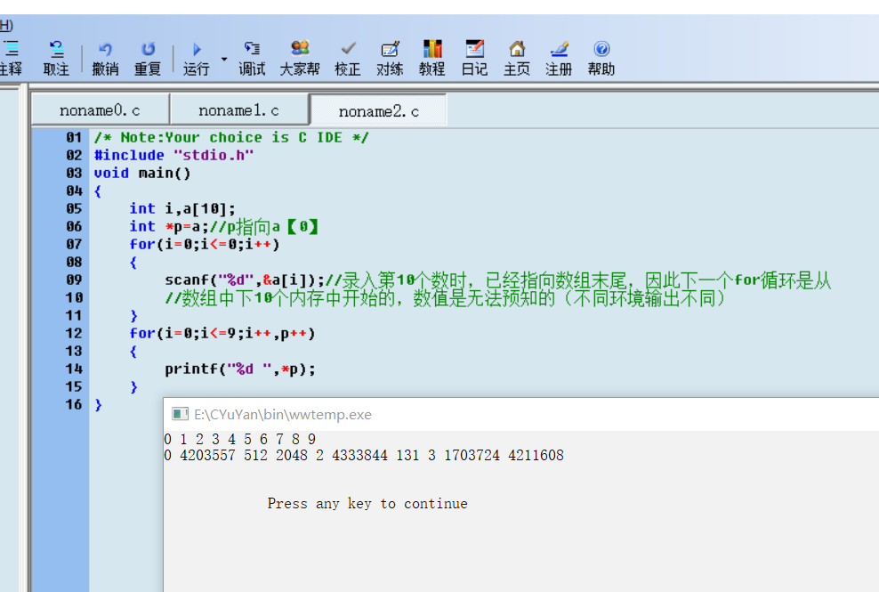Switch to the noname1.c tab
This screenshot has height=592, width=879.
[x=238, y=110]
